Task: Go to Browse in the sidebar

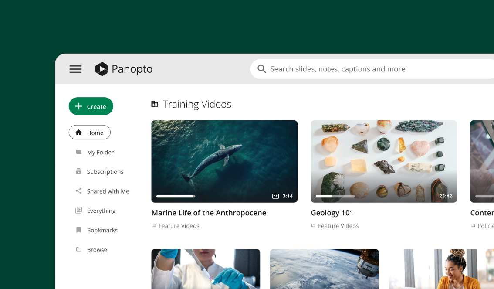Action: coord(97,250)
